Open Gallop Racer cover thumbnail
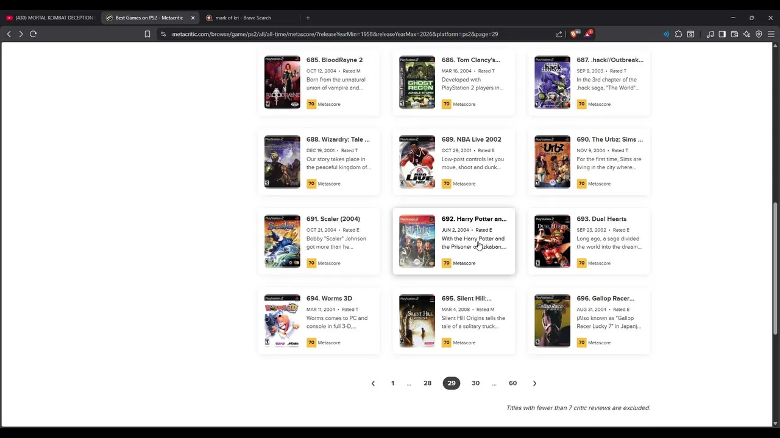 click(552, 321)
